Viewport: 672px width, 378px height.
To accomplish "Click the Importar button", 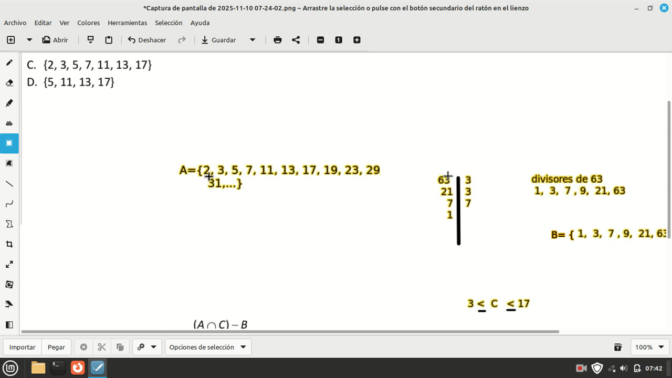I will click(x=23, y=347).
